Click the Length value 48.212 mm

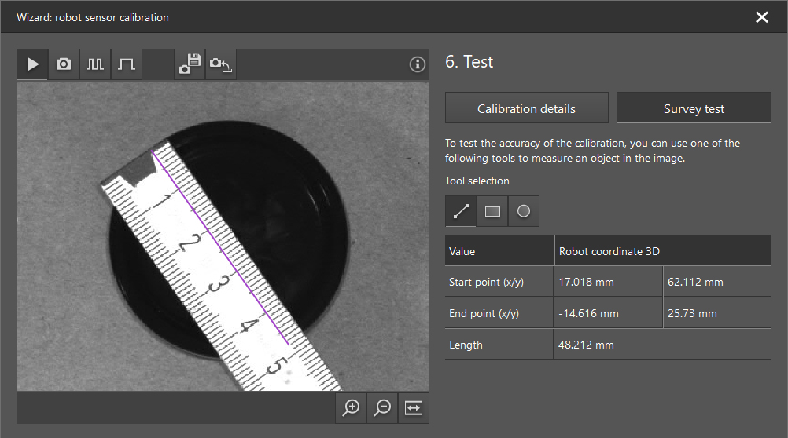click(x=586, y=345)
